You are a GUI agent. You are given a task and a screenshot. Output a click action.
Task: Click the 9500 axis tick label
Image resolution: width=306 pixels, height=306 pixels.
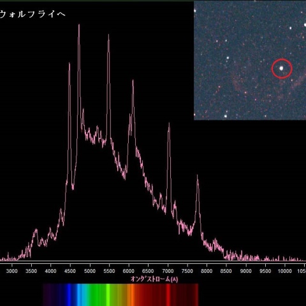265,271
